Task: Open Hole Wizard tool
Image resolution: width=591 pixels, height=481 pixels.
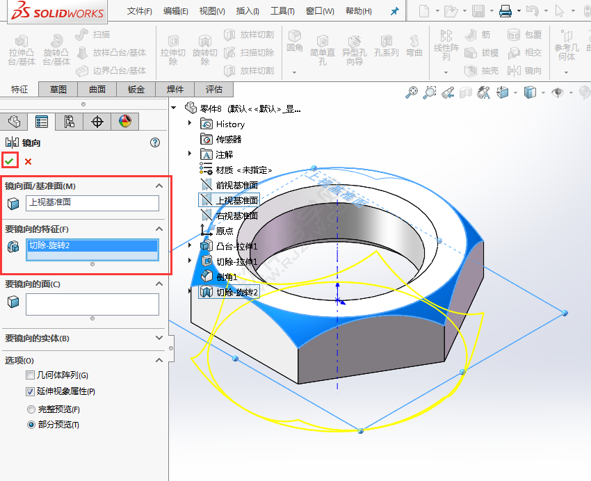Action: click(x=355, y=51)
